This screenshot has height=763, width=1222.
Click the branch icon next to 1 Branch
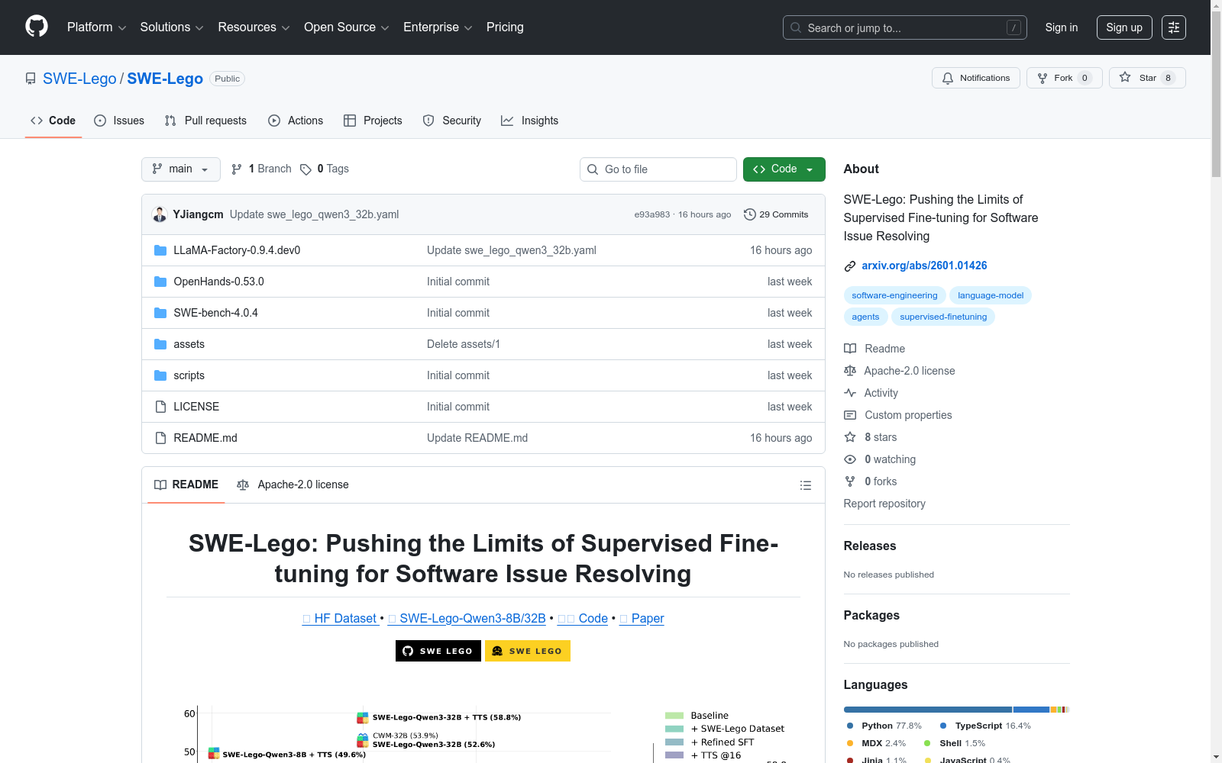coord(237,169)
